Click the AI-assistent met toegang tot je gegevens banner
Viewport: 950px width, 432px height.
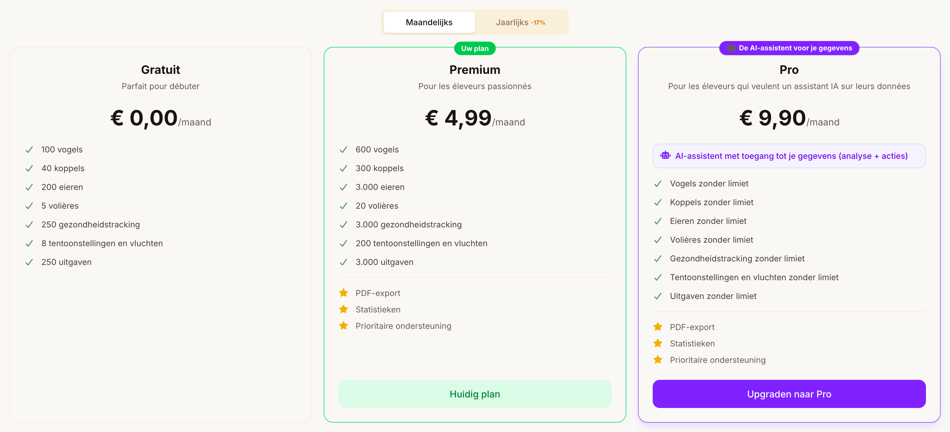(x=789, y=156)
